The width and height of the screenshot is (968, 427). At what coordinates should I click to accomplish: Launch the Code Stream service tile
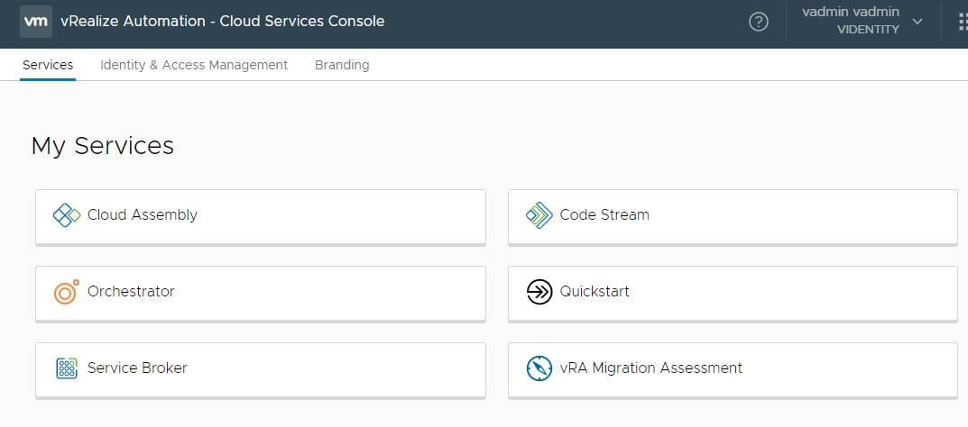732,216
